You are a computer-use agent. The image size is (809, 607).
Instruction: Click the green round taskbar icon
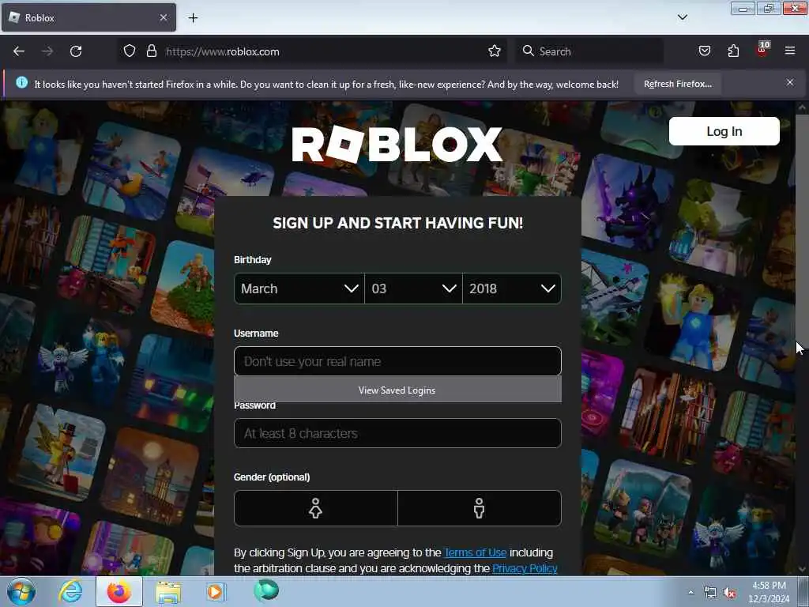click(x=266, y=590)
